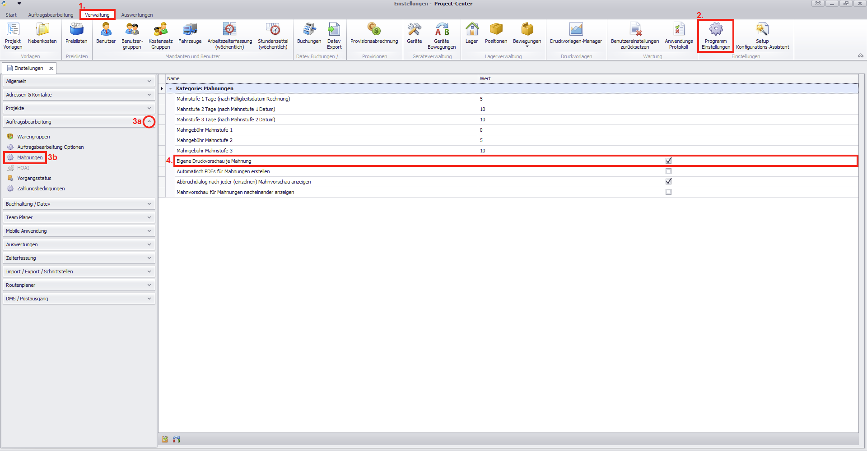Open Programm Einstellungen from ribbon
Viewport: 867px width, 451px height.
tap(716, 35)
